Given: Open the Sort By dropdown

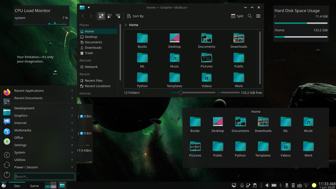Looking at the screenshot, I should [135, 16].
